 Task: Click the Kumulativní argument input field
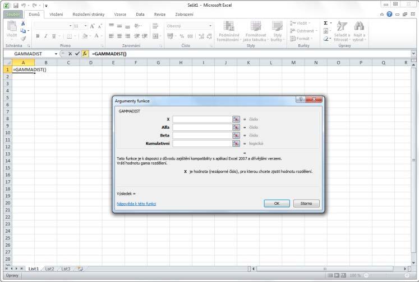(x=202, y=143)
